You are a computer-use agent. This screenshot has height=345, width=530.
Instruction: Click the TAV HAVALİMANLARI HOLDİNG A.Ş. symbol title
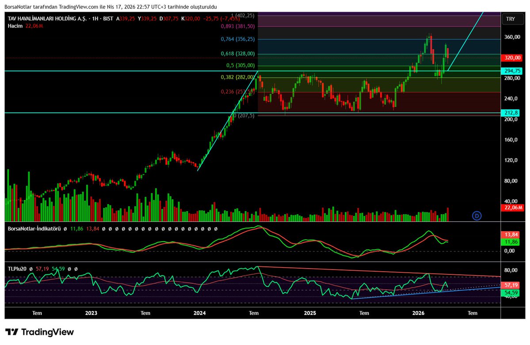pyautogui.click(x=47, y=19)
